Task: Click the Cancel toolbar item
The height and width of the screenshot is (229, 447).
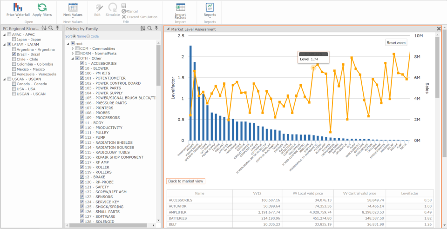Action: [130, 11]
